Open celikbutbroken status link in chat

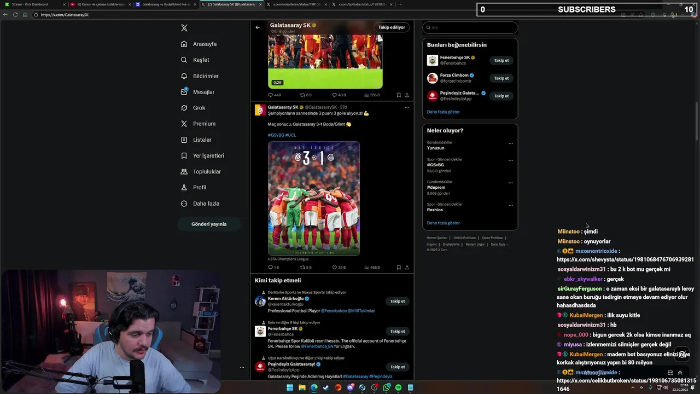point(626,385)
